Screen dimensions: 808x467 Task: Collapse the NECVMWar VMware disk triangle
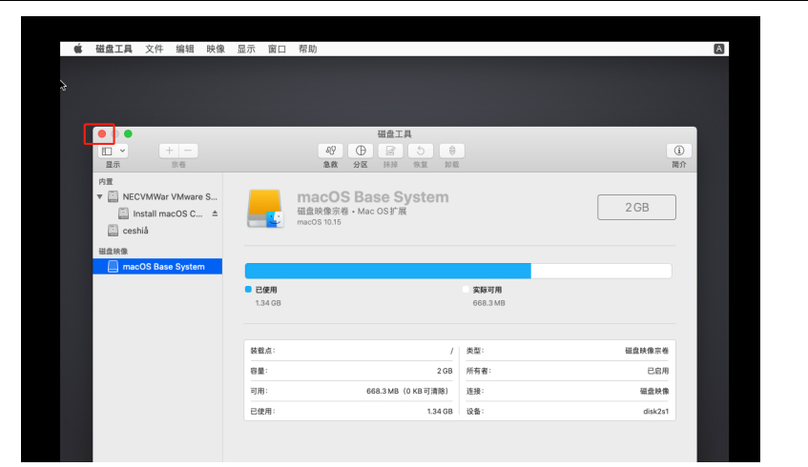[x=100, y=196]
